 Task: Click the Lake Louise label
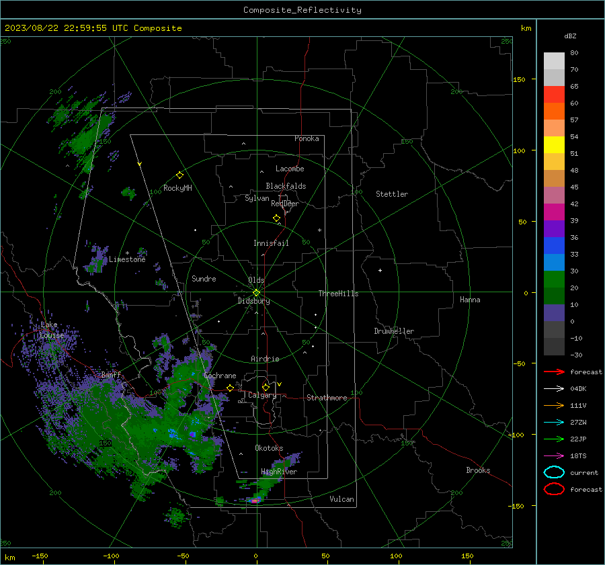[x=51, y=330]
